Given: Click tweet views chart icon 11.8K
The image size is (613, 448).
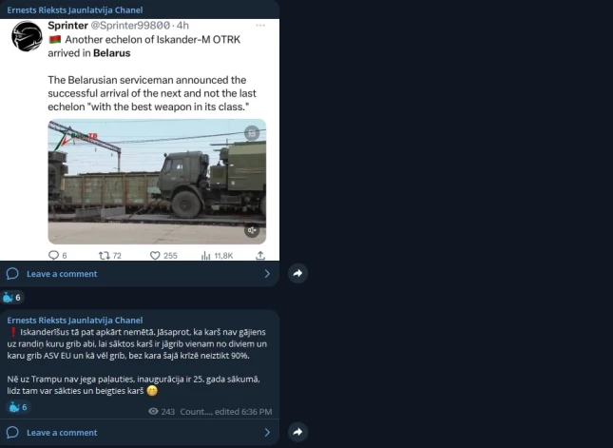Looking at the screenshot, I should [x=205, y=256].
